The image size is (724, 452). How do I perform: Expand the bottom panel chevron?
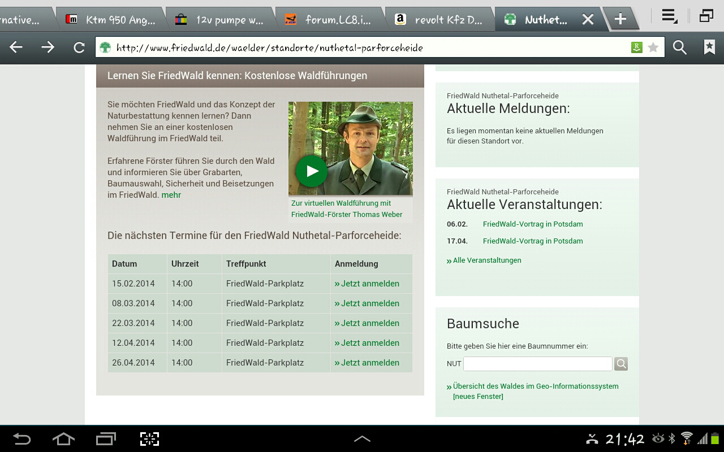(x=362, y=439)
